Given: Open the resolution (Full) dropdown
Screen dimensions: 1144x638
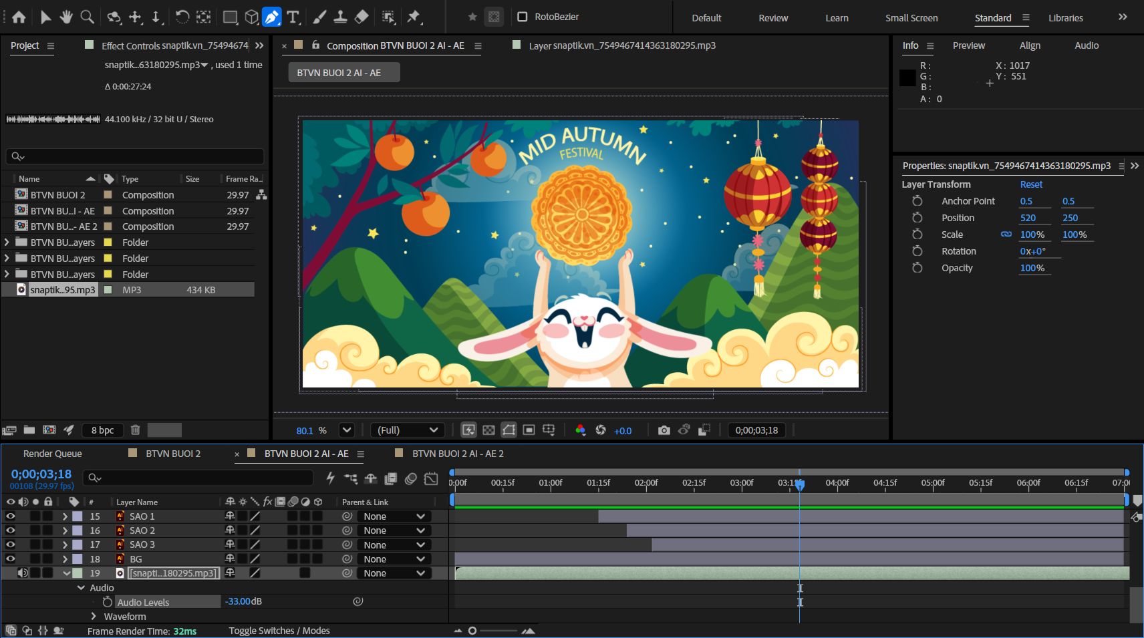Looking at the screenshot, I should coord(407,430).
